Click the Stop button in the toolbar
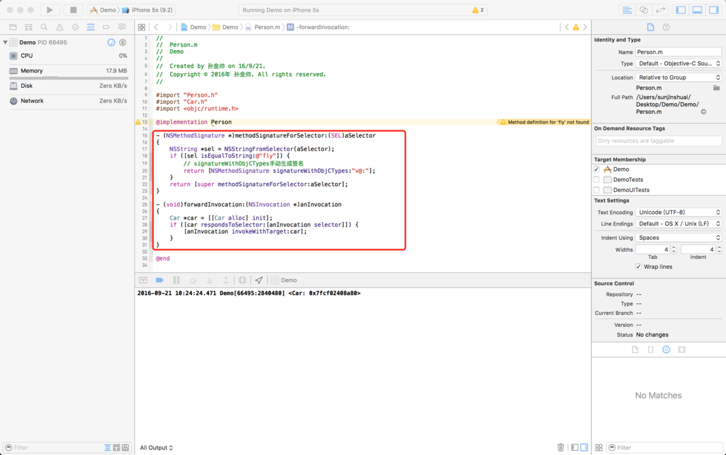Screen dimensions: 726x455 [x=73, y=10]
